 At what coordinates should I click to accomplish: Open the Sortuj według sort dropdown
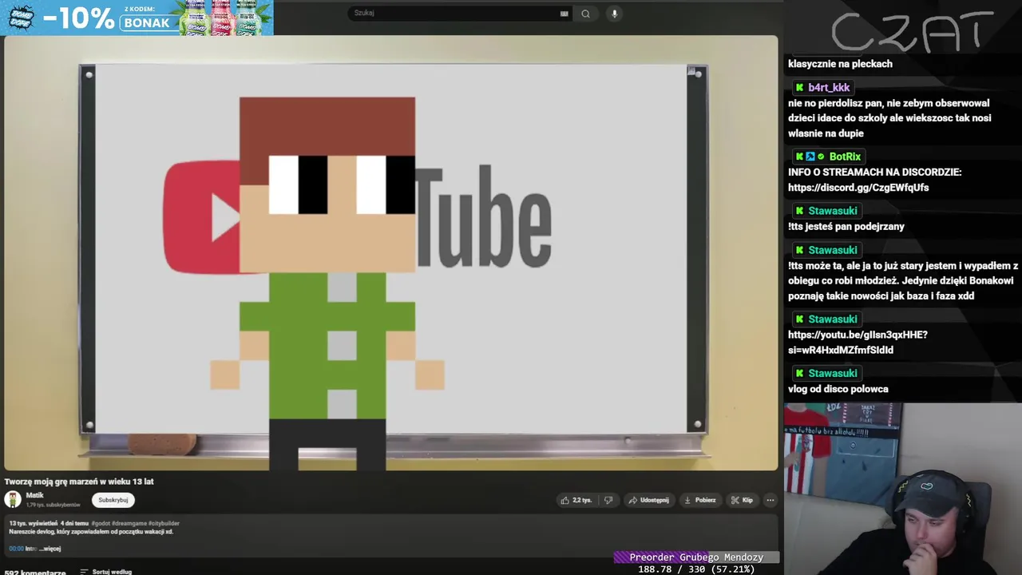(106, 572)
